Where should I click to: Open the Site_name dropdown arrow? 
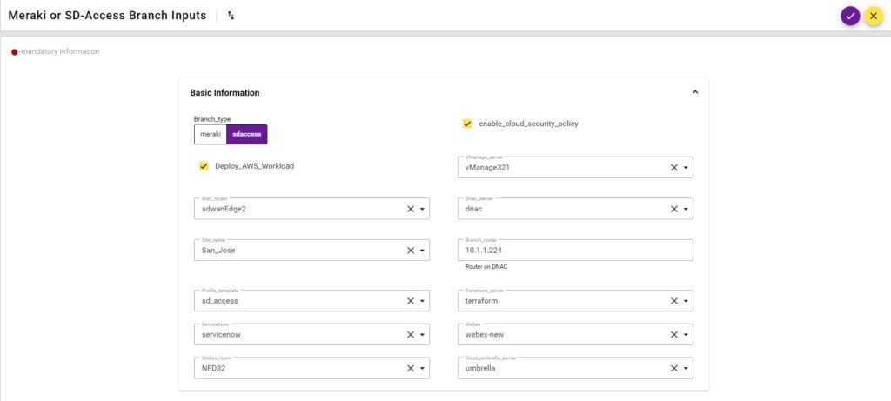422,251
